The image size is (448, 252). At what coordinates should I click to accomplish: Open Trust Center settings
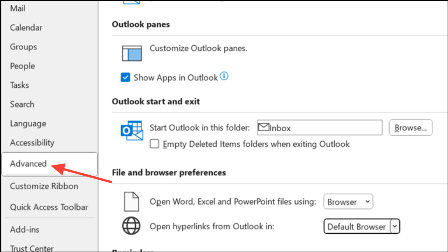[32, 248]
